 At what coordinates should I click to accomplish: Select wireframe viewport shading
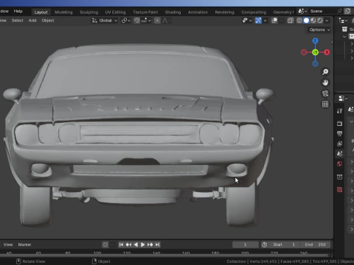[x=299, y=21]
